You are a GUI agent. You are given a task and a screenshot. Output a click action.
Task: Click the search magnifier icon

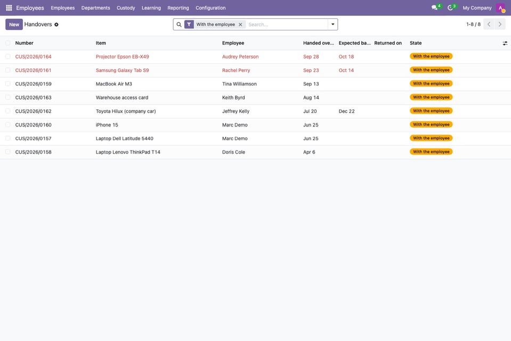[x=179, y=25]
